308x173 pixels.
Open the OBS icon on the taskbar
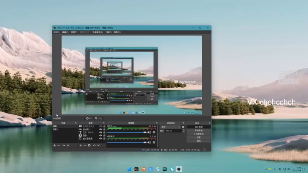pos(179,169)
